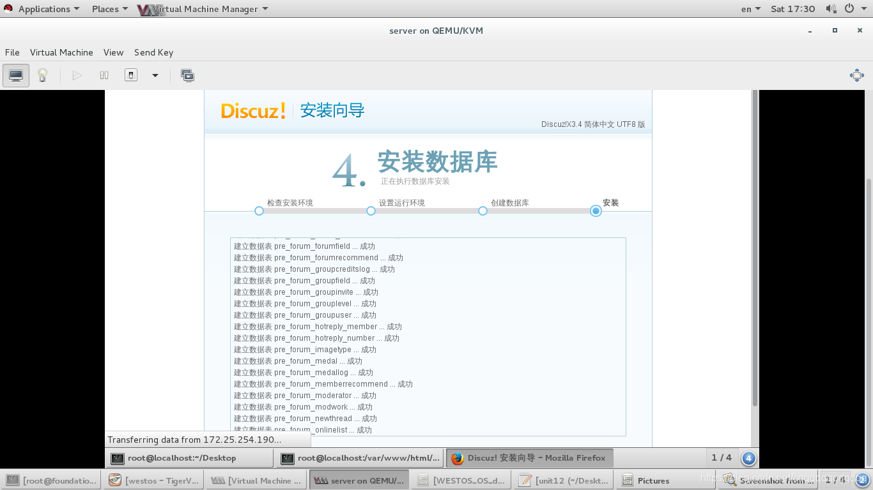Click log line pre_forum_memberrecommend

tap(323, 384)
